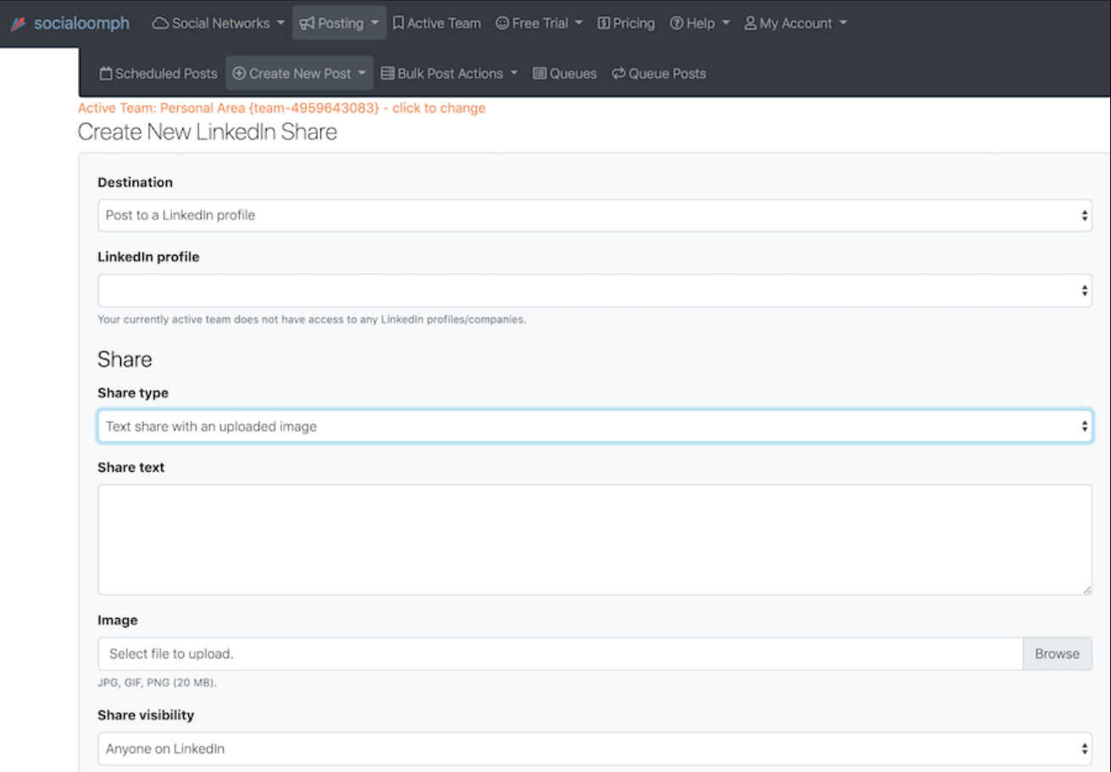Open the Share visibility dropdown
The width and height of the screenshot is (1111, 772).
(x=595, y=749)
